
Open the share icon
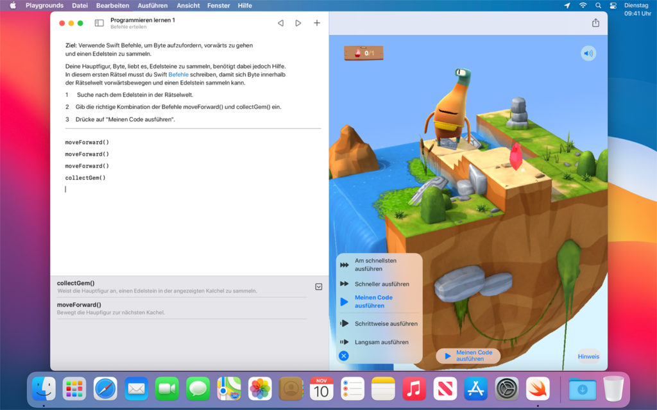tap(595, 23)
